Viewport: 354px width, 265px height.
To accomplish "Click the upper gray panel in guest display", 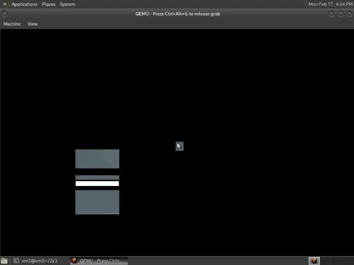I will coord(97,159).
